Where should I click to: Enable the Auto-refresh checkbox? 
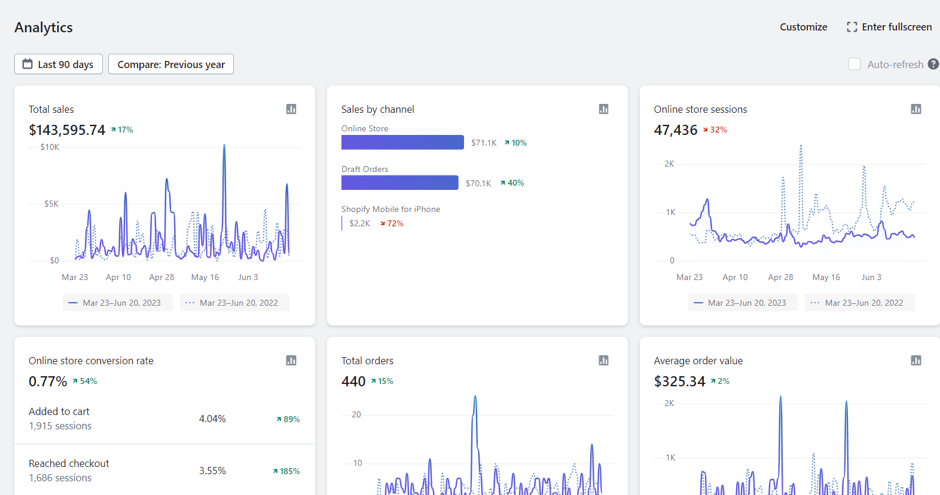point(854,64)
